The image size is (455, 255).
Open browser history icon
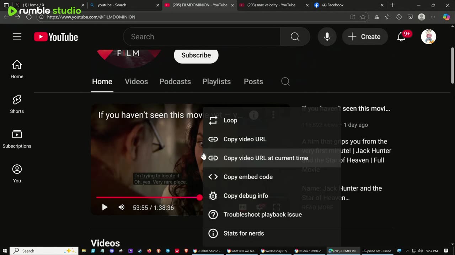pos(399,17)
